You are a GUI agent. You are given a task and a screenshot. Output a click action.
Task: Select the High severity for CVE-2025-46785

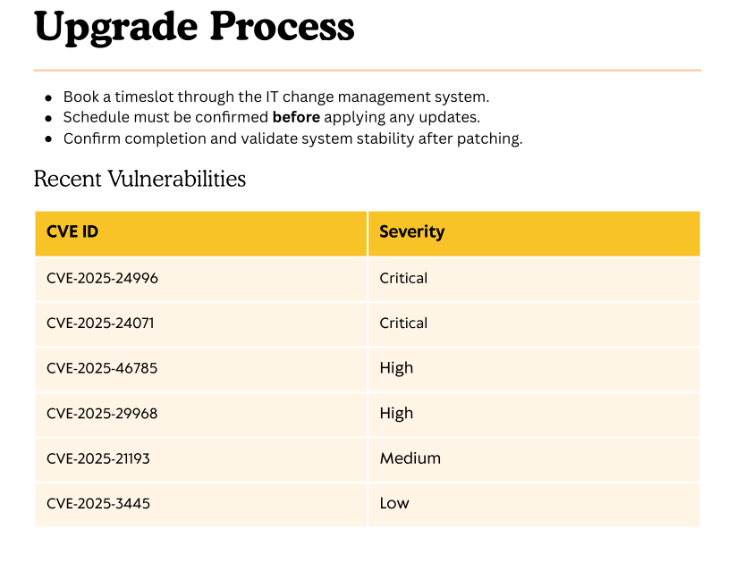[x=396, y=368]
